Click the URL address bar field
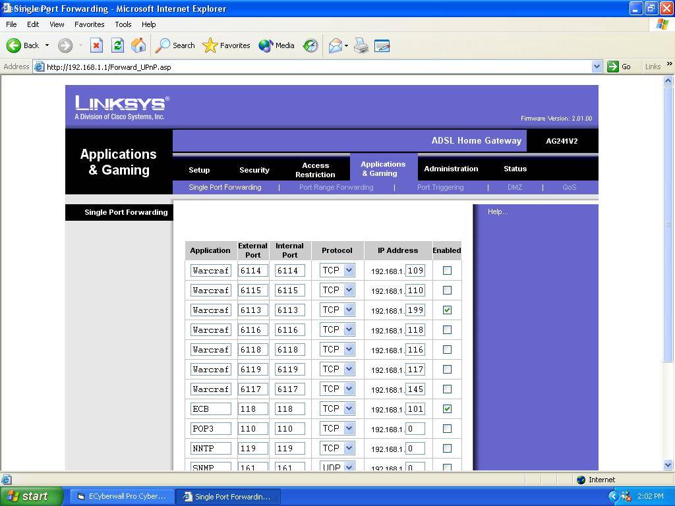The image size is (675, 506). 318,67
